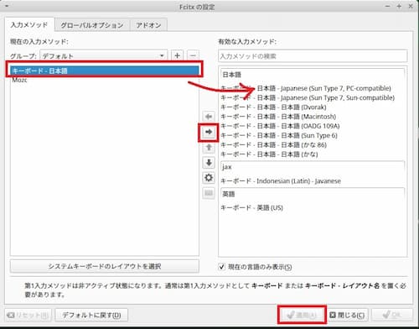This screenshot has height=329, width=419.
Task: Switch to グローバルオプション tab
Action: pyautogui.click(x=92, y=25)
